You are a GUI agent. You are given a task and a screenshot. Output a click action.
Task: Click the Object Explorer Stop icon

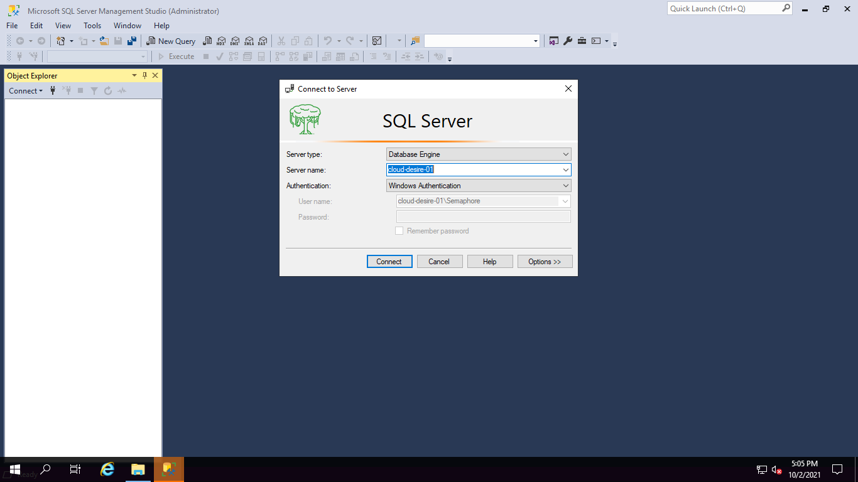[x=80, y=91]
